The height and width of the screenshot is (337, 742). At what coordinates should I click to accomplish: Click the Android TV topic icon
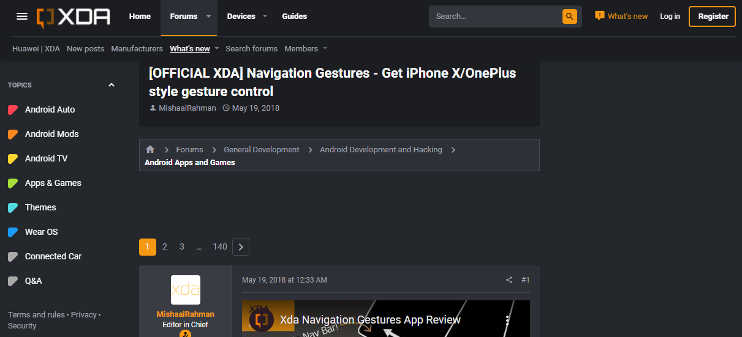13,159
